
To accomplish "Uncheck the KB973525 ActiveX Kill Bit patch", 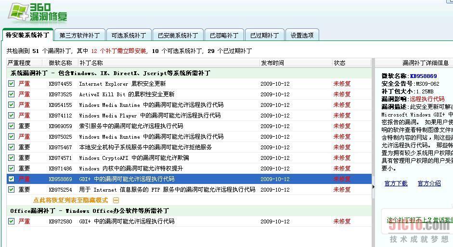I will click(11, 94).
